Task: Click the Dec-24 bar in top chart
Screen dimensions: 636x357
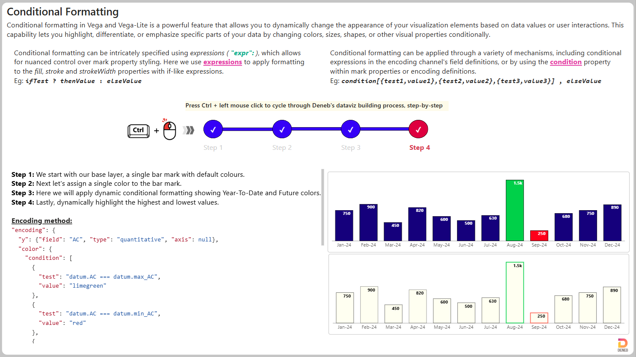Action: pos(612,223)
